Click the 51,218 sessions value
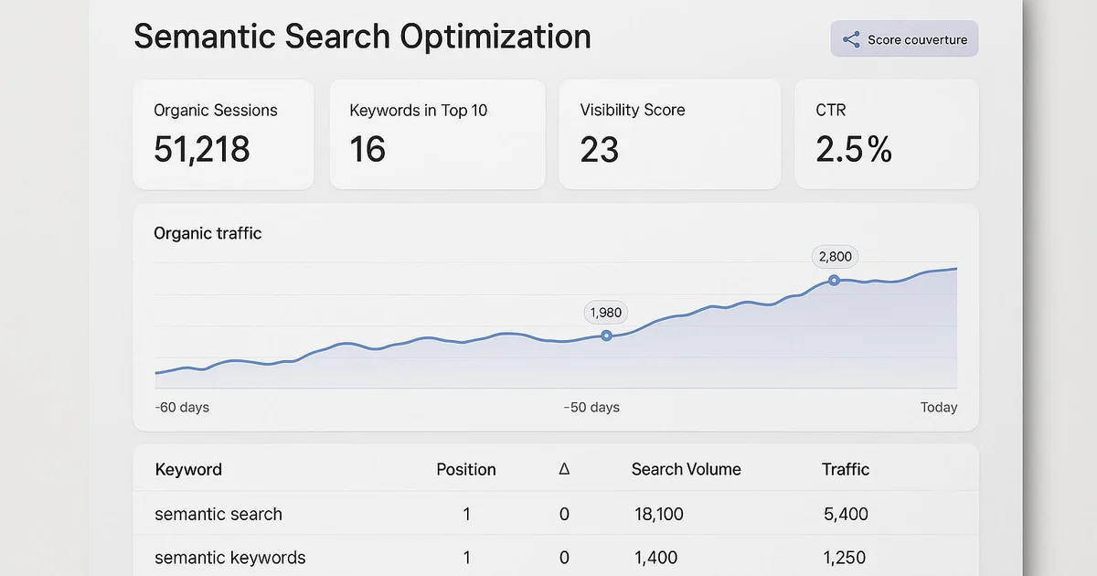The image size is (1097, 576). [x=202, y=150]
